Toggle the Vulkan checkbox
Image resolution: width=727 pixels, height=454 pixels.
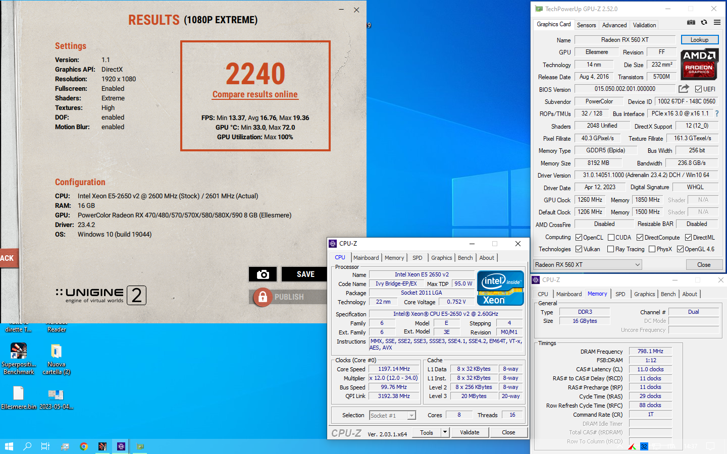[579, 249]
